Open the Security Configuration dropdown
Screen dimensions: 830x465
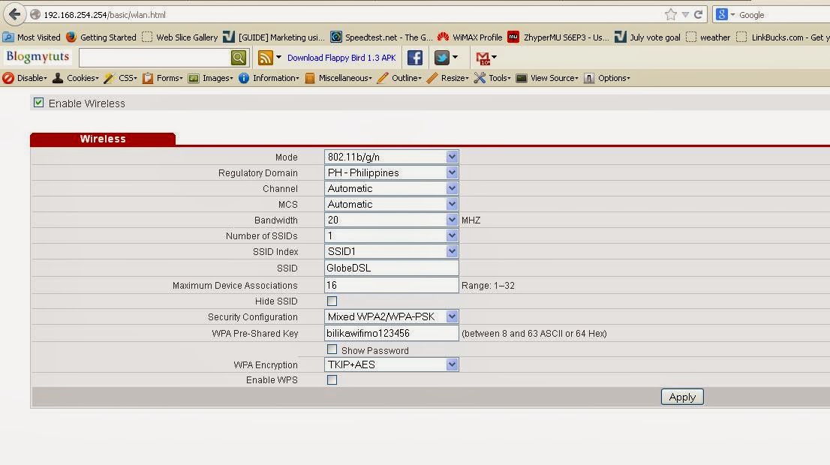391,317
